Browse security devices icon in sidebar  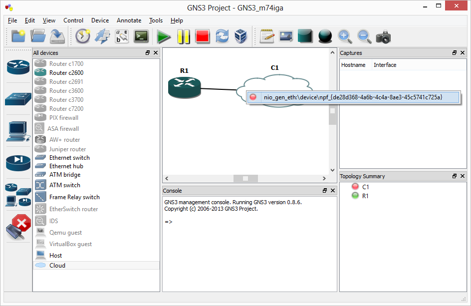[x=18, y=163]
